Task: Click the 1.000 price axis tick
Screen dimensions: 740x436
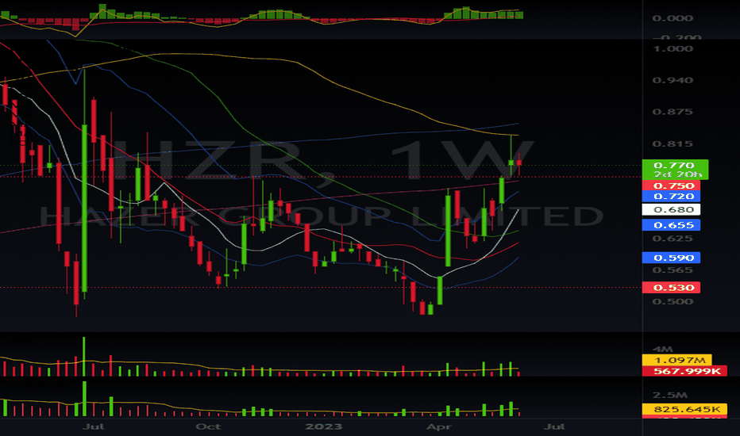Action: (673, 48)
